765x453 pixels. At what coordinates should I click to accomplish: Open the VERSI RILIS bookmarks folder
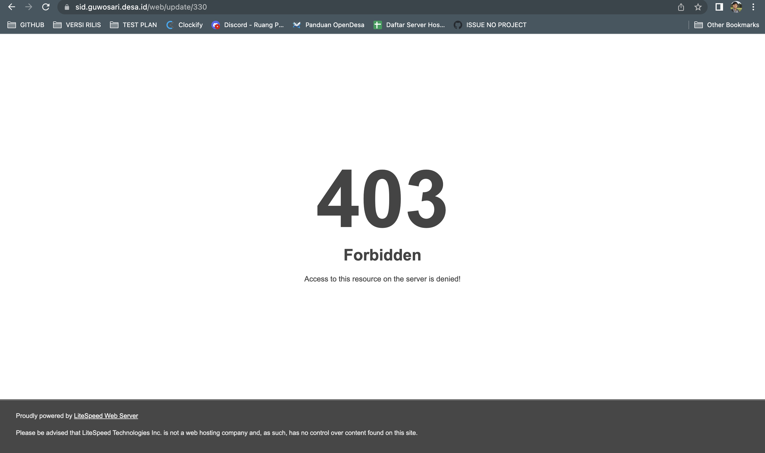(77, 25)
